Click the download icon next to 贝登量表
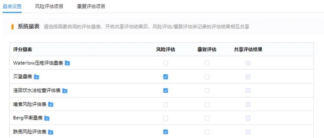Screen dimensions: 324x138 coord(36,77)
